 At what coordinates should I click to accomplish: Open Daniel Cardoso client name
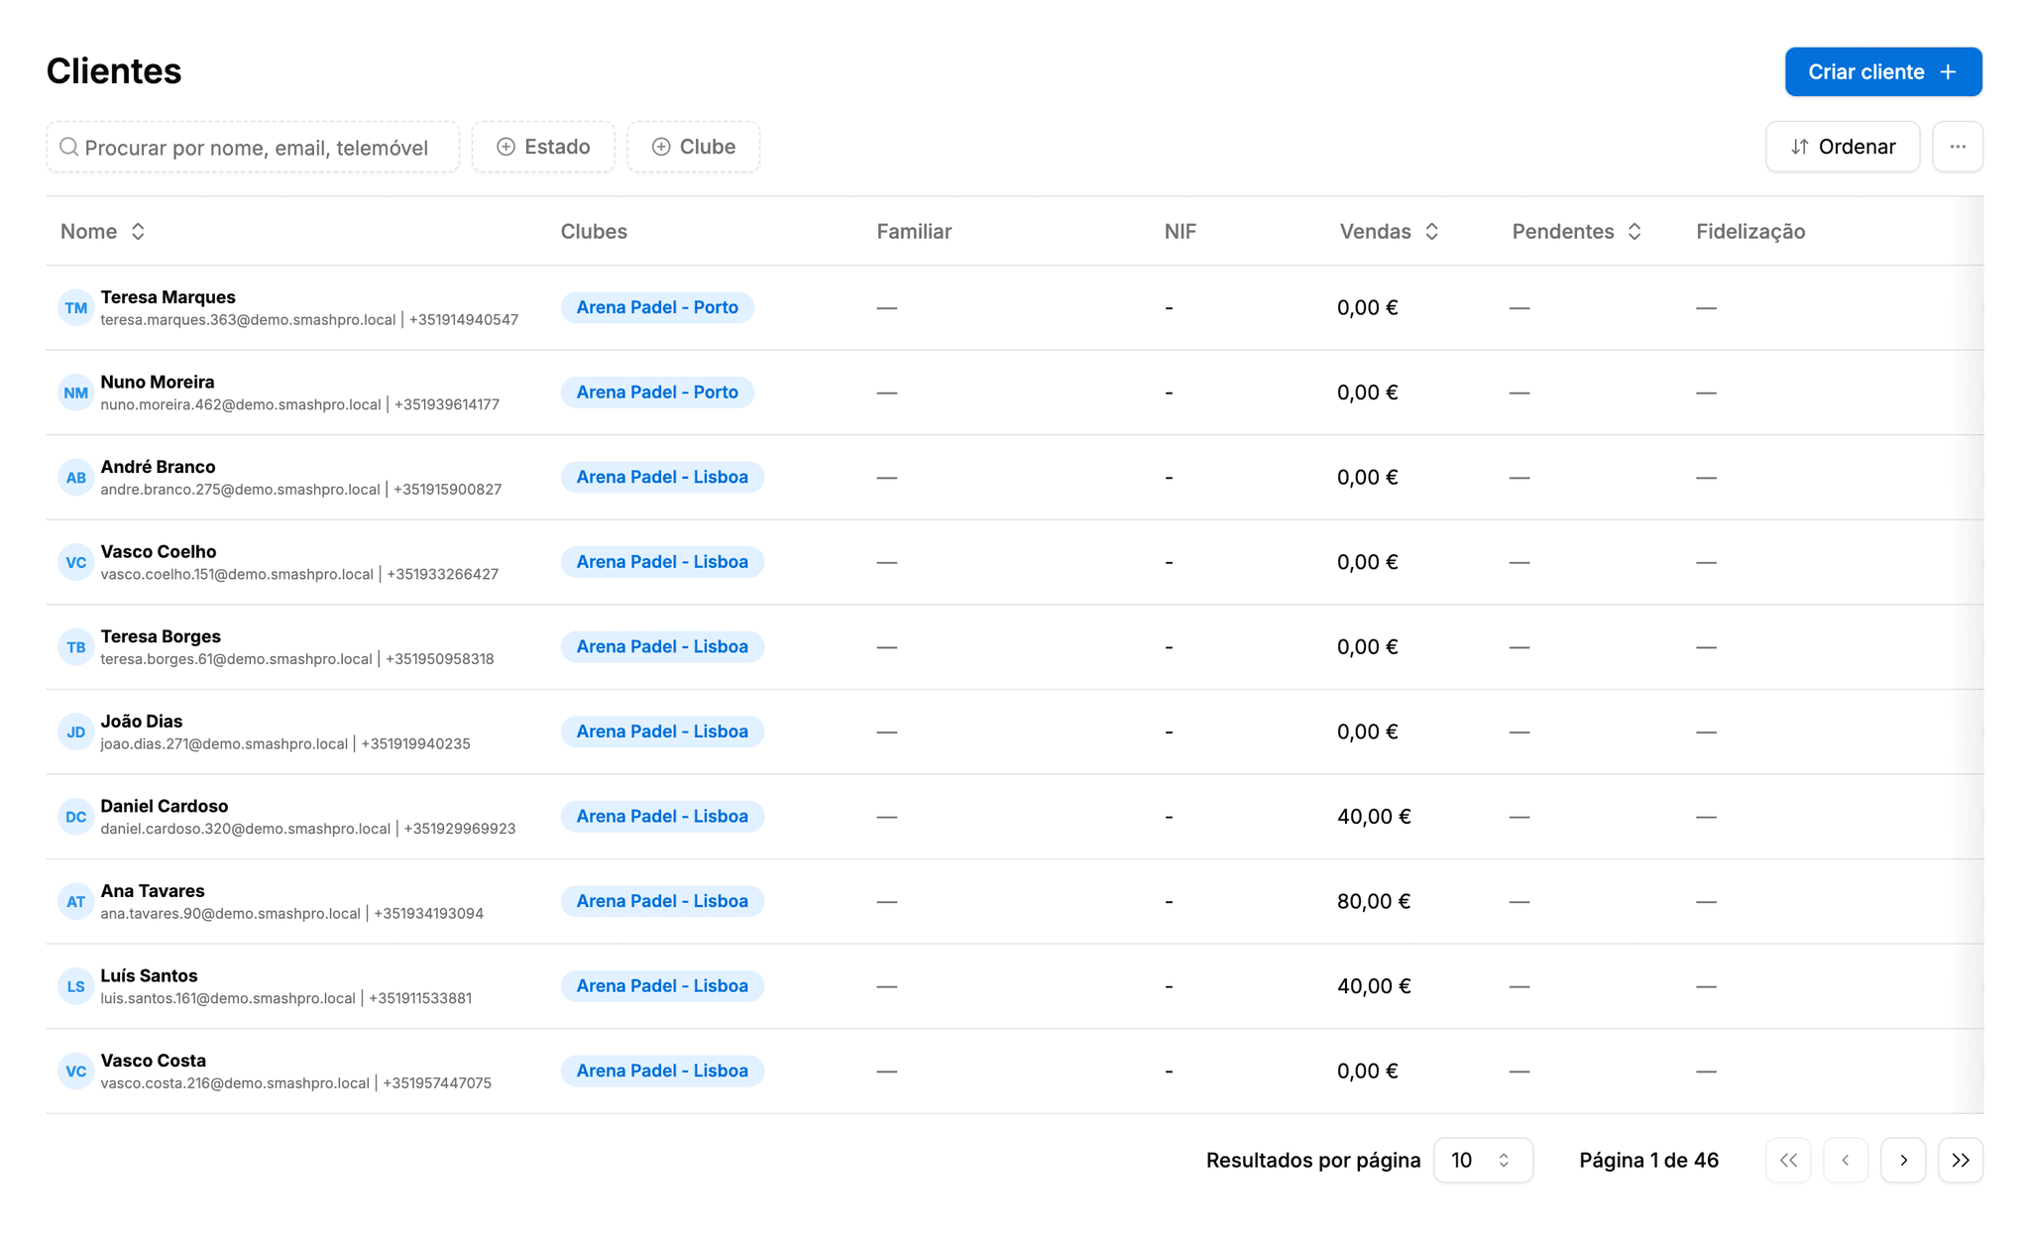tap(164, 806)
